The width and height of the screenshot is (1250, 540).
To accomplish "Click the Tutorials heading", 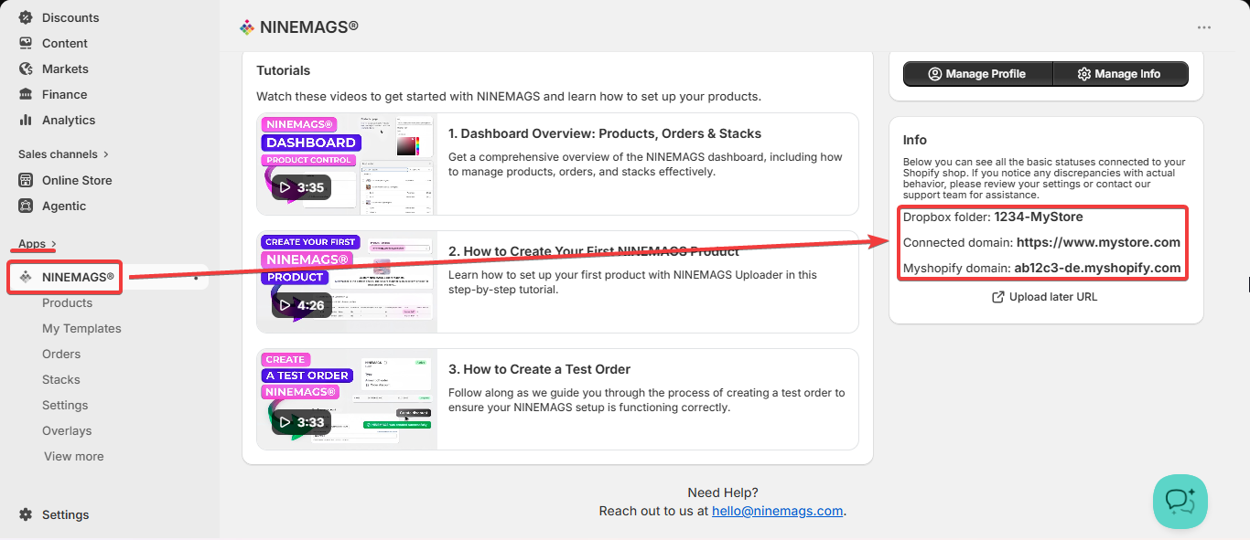I will [x=284, y=70].
